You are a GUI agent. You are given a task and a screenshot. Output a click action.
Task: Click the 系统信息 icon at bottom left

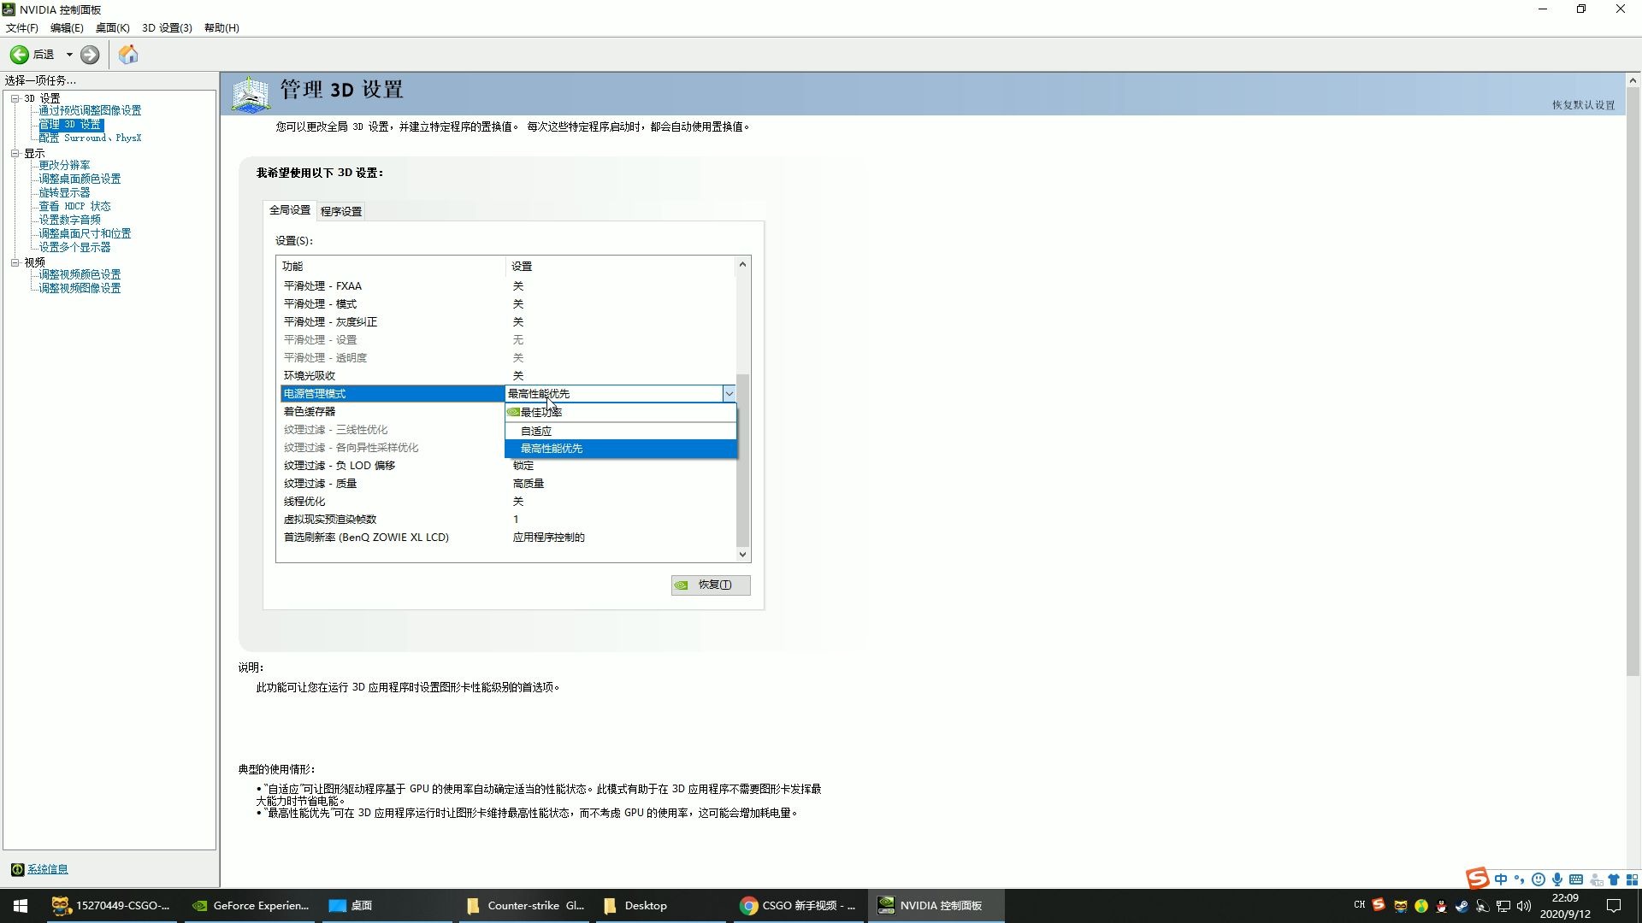click(x=17, y=869)
